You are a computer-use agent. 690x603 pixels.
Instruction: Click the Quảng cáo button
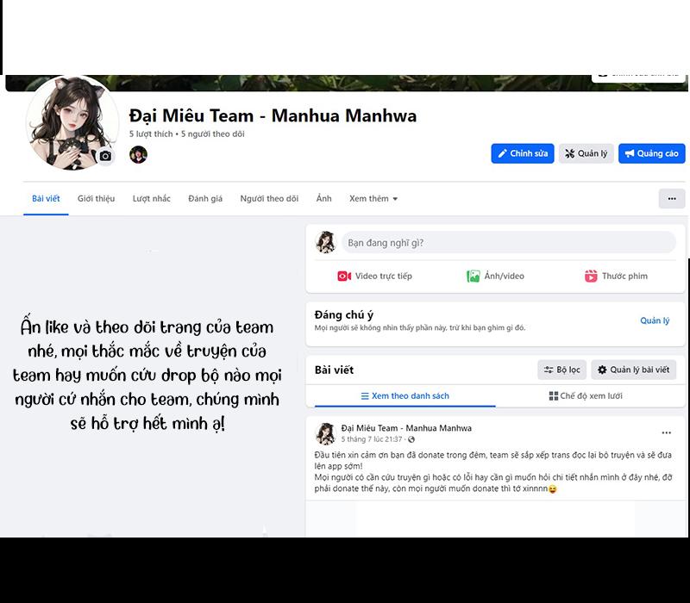pos(651,153)
